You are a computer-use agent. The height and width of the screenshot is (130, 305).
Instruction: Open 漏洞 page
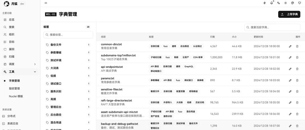point(20,49)
